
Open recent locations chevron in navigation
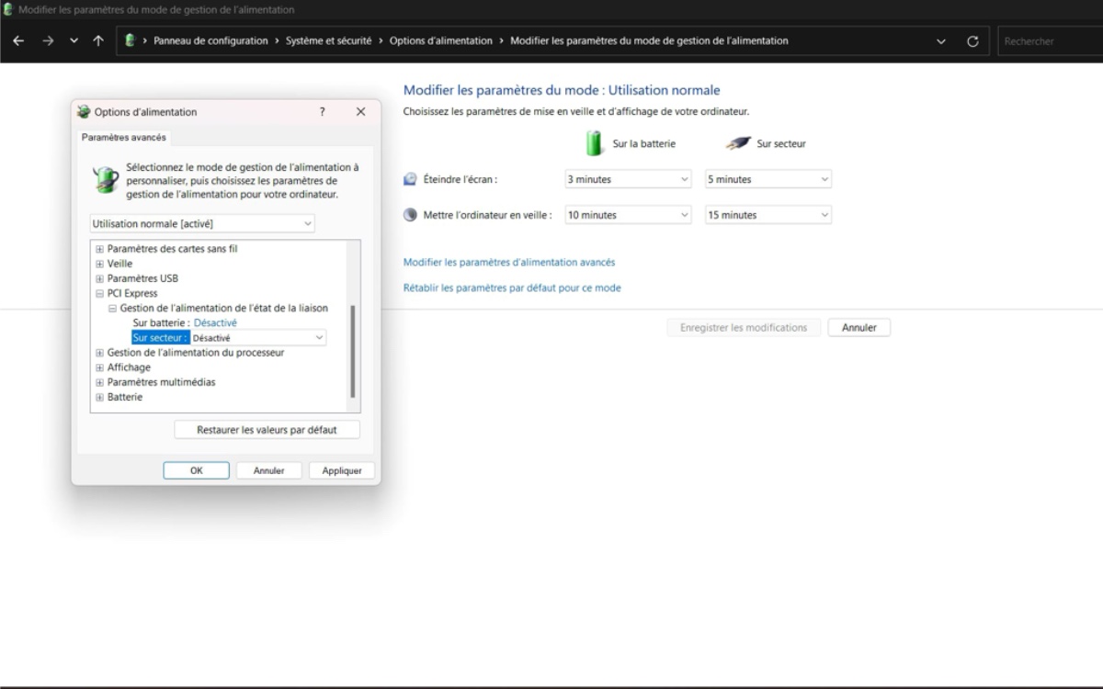74,41
